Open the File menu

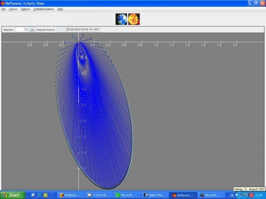click(x=3, y=9)
